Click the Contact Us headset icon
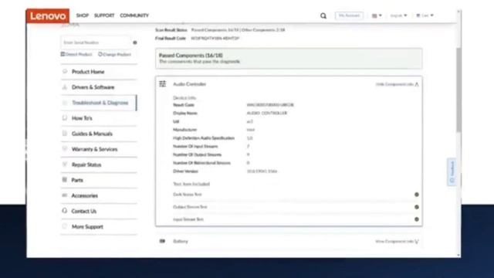 click(65, 211)
